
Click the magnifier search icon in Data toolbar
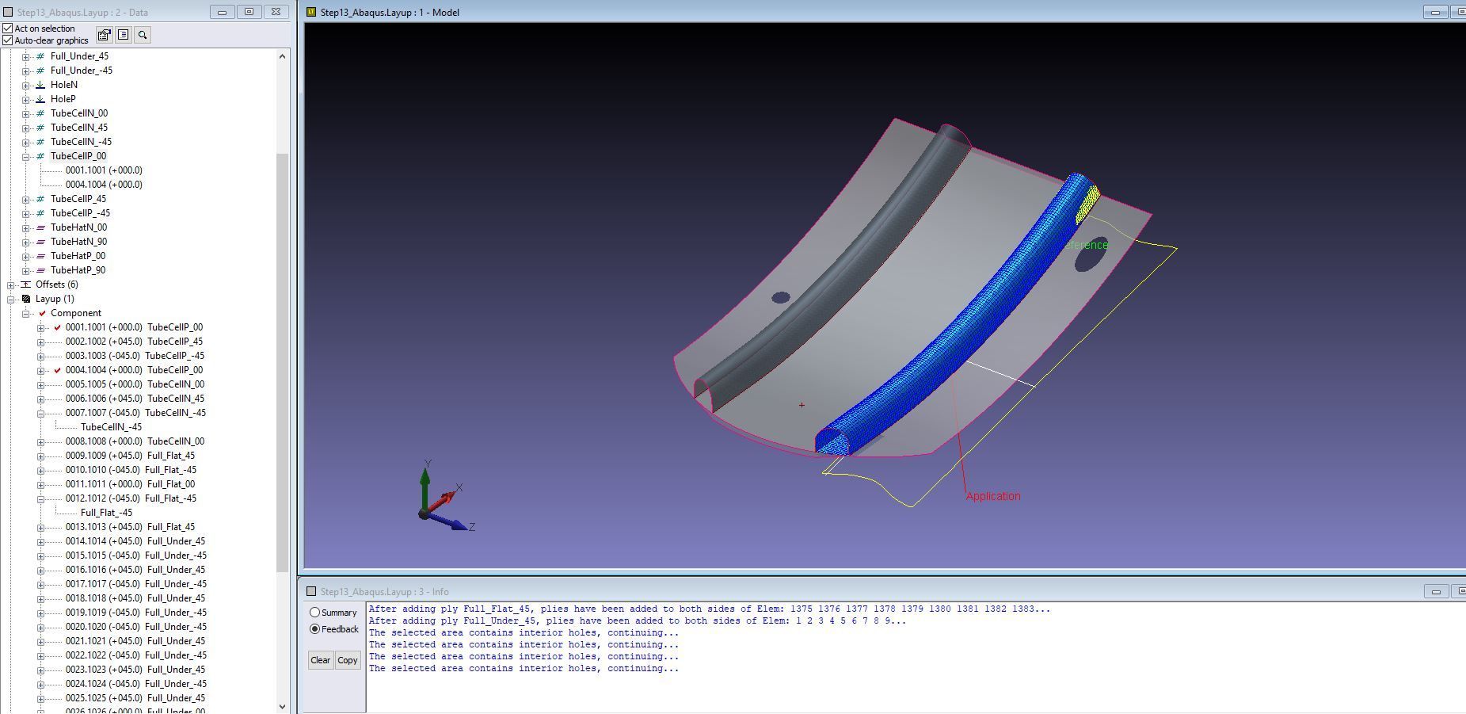coord(143,35)
